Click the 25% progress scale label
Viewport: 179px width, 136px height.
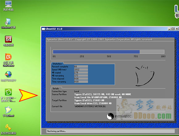click(x=82, y=56)
